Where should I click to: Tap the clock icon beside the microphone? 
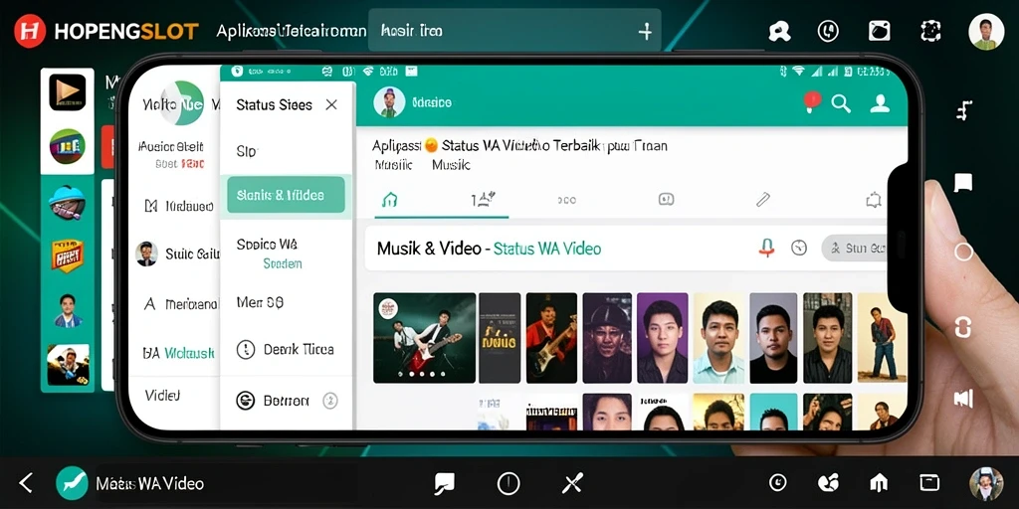(x=799, y=248)
